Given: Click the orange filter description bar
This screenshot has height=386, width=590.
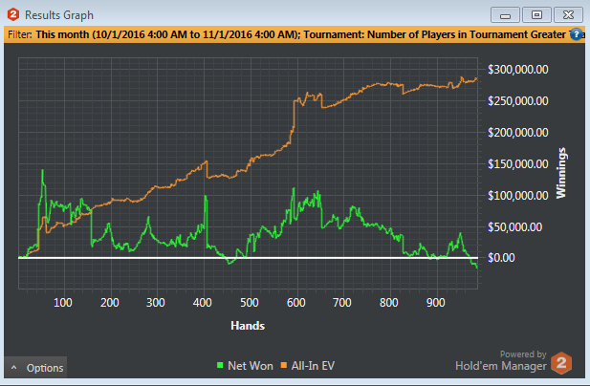Looking at the screenshot, I should (x=295, y=34).
